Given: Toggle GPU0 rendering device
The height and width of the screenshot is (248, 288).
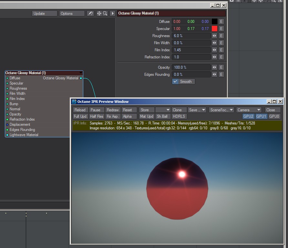Looking at the screenshot, I should 274,116.
